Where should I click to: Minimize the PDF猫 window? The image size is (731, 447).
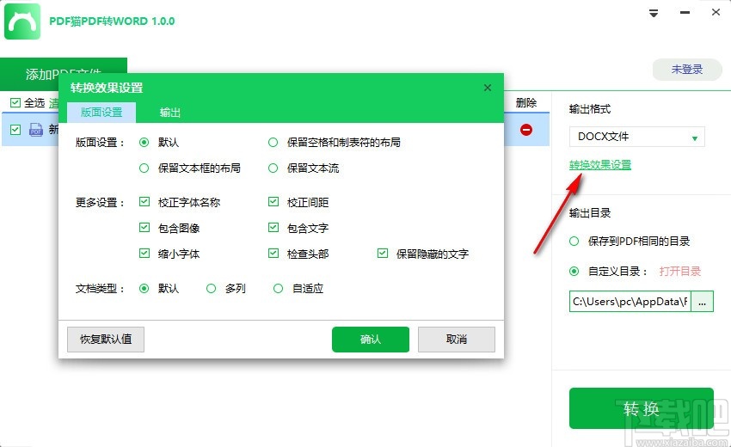tap(685, 13)
